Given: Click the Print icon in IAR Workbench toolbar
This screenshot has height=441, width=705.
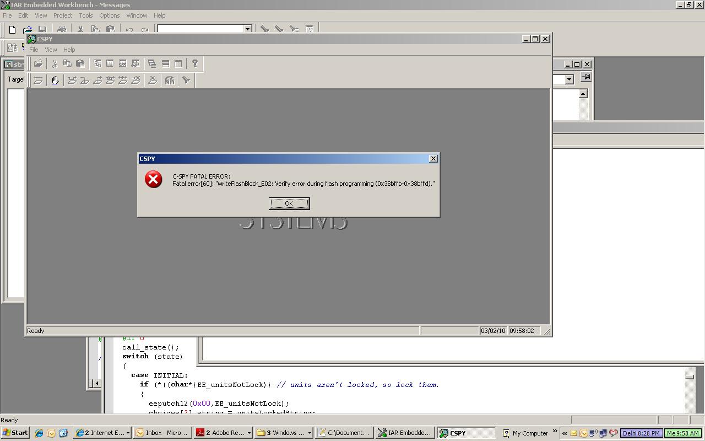Looking at the screenshot, I should [62, 29].
